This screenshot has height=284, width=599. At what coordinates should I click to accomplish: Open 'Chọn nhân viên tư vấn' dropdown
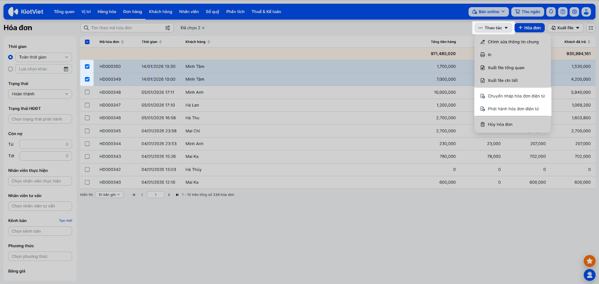tap(40, 206)
